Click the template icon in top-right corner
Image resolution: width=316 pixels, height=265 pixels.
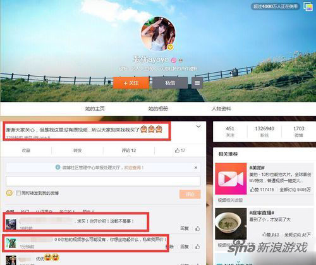tap(308, 6)
